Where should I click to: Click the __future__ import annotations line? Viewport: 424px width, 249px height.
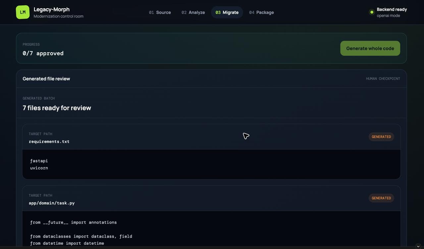[73, 222]
